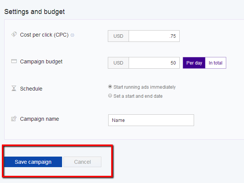This screenshot has height=183, width=244.
Task: Click the Settings and budget heading
Action: tap(34, 12)
